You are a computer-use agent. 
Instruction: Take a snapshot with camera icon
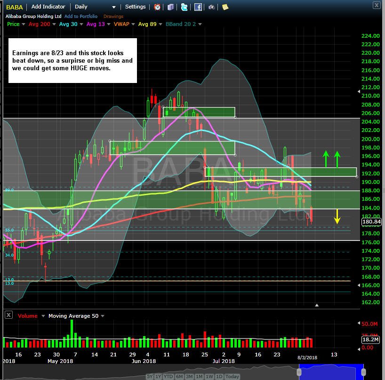212,8
